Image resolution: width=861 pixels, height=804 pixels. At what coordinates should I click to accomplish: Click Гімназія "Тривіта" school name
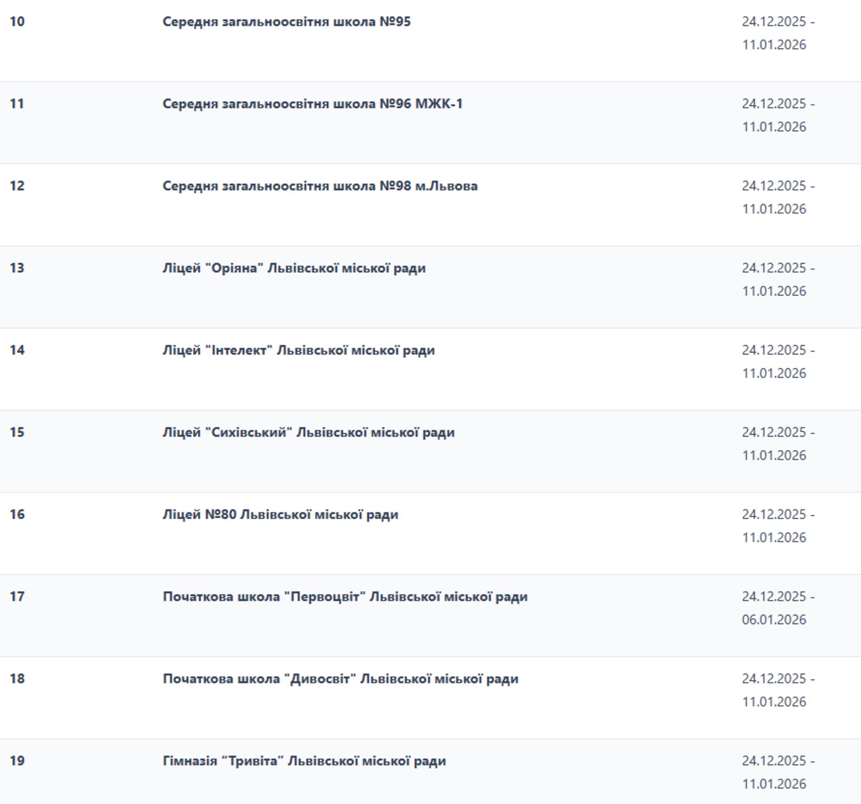(304, 761)
